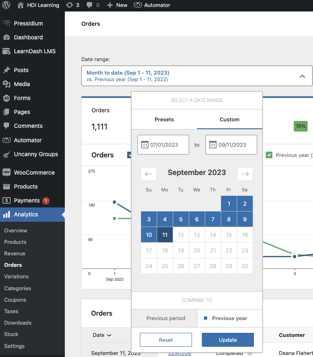Click the WordPress logo in admin bar

tap(6, 5)
